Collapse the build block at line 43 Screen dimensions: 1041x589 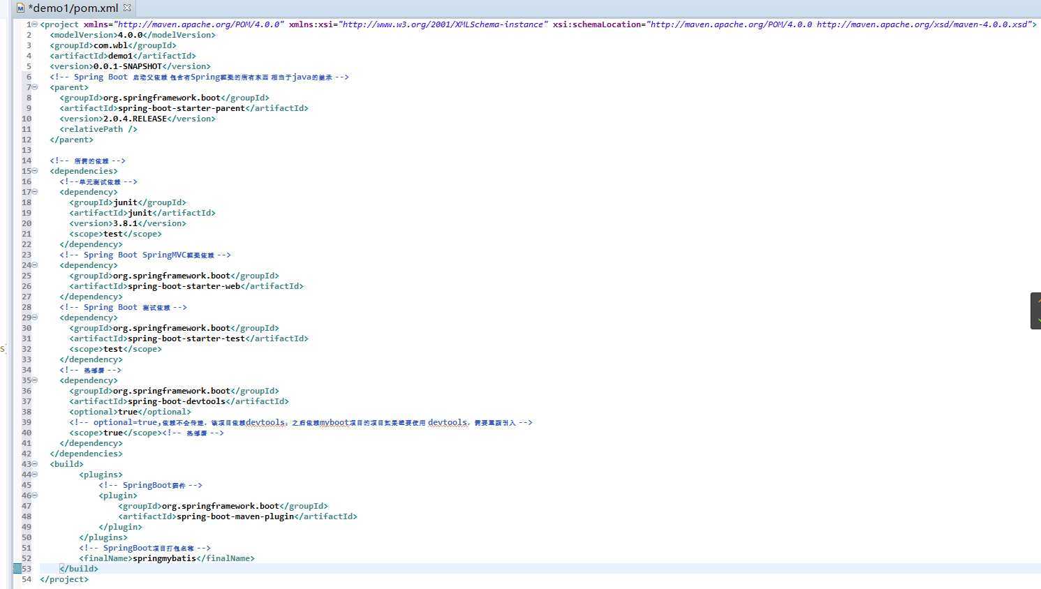point(35,464)
